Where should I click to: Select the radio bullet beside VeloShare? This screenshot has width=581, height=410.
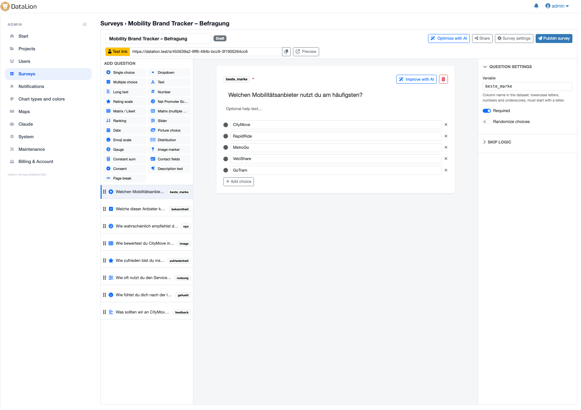226,159
